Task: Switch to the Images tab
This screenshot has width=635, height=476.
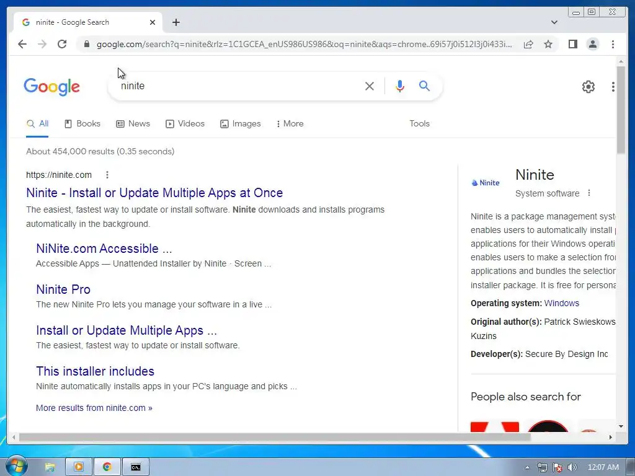Action: click(x=241, y=124)
